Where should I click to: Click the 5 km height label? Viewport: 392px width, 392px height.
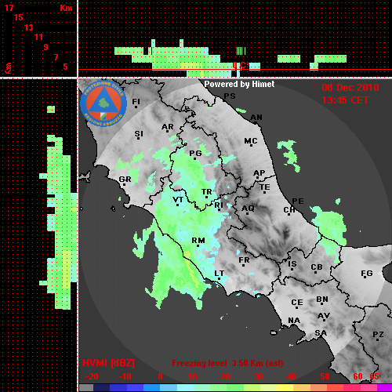pyautogui.click(x=65, y=67)
